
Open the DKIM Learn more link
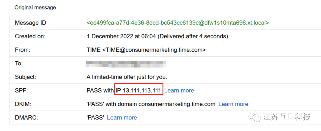pyautogui.click(x=233, y=104)
